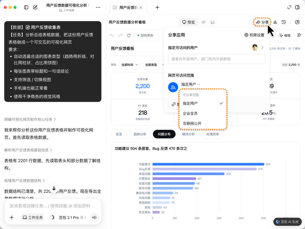Select 指定用户 in the share scope list
The height and width of the screenshot is (229, 305).
(202, 103)
